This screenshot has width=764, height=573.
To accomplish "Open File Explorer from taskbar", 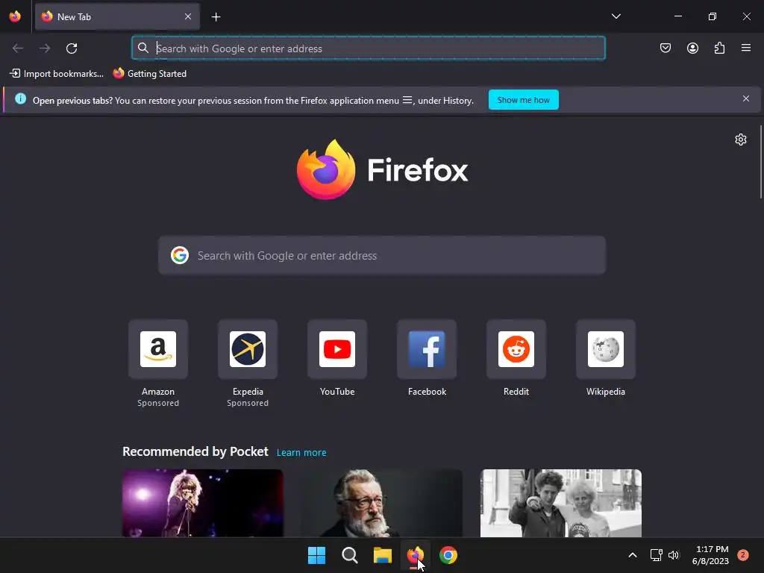I will (383, 555).
